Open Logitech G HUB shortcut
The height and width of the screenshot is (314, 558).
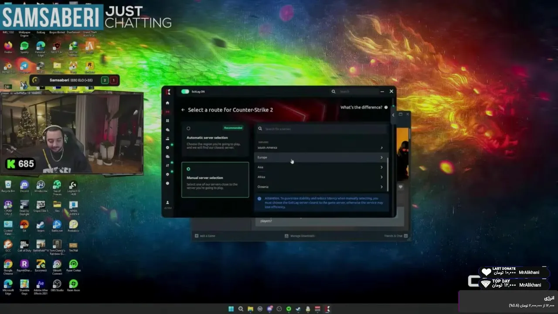pos(73,188)
